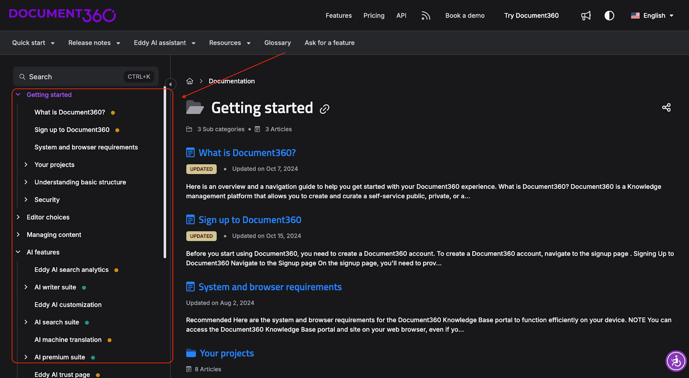689x378 pixels.
Task: Click the share icon
Action: click(x=666, y=107)
